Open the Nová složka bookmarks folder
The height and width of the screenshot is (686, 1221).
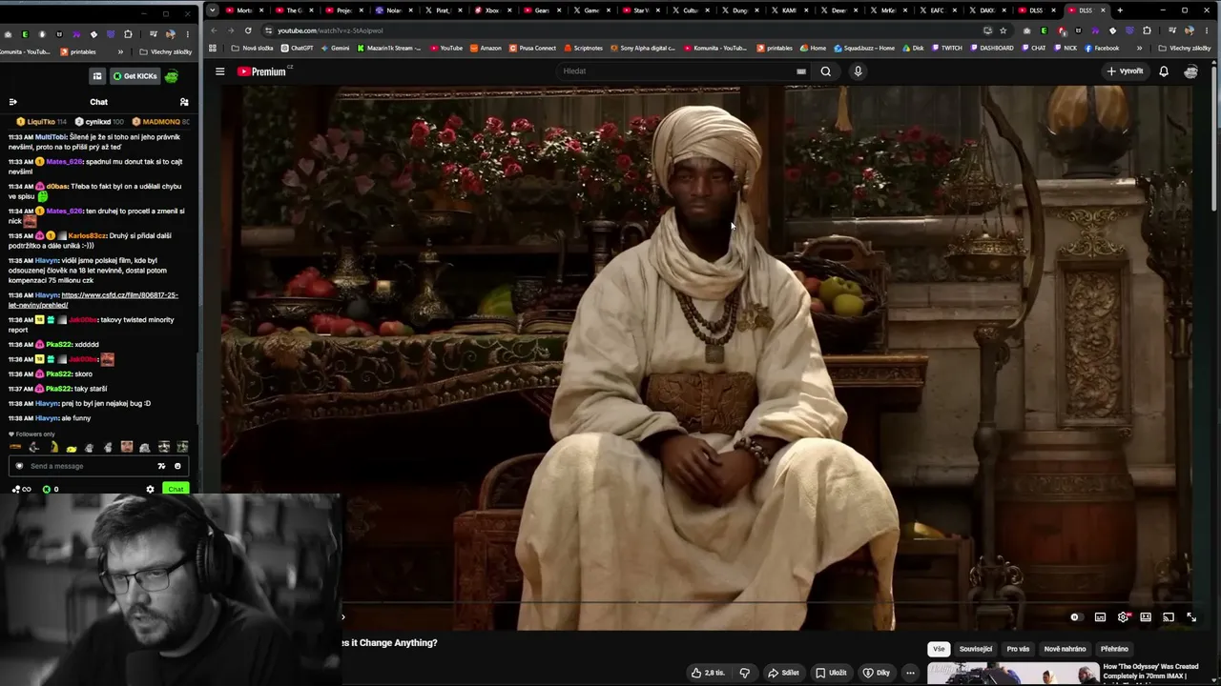pyautogui.click(x=252, y=49)
